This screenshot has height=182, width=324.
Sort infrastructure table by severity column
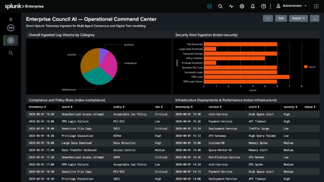coord(290,107)
